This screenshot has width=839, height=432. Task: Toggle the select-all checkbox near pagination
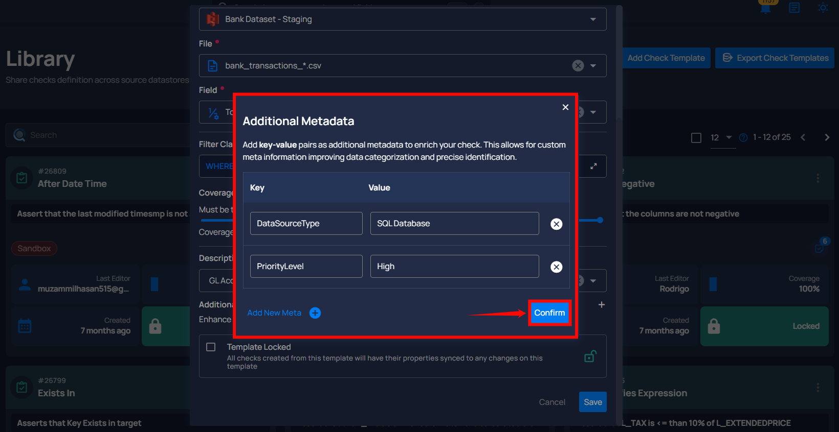(x=696, y=138)
